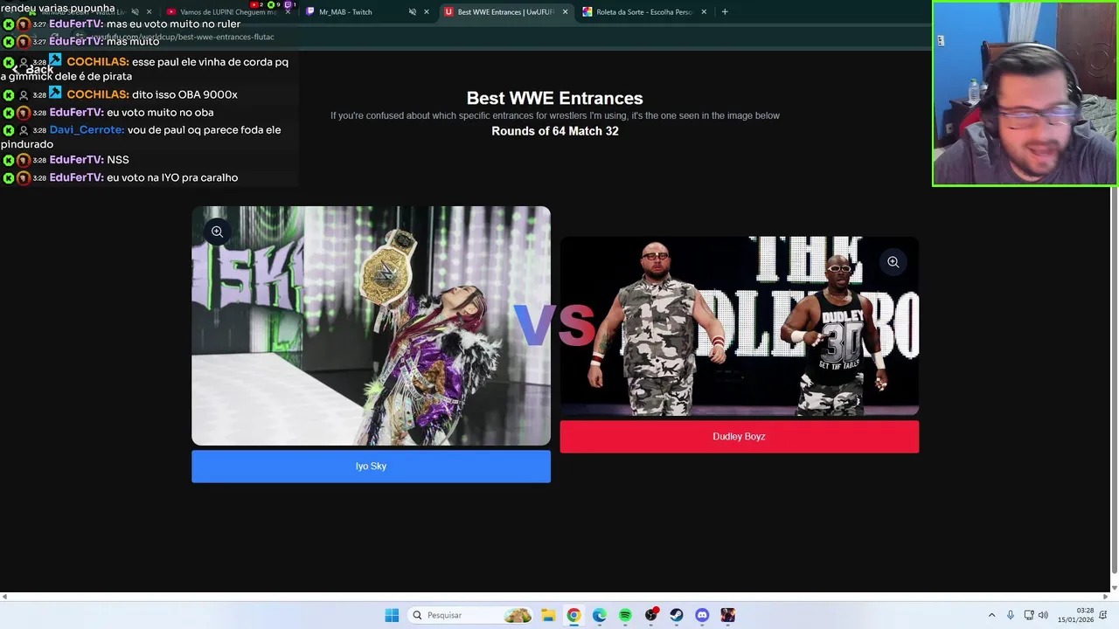Open the game icon after Discord on taskbar

point(728,615)
